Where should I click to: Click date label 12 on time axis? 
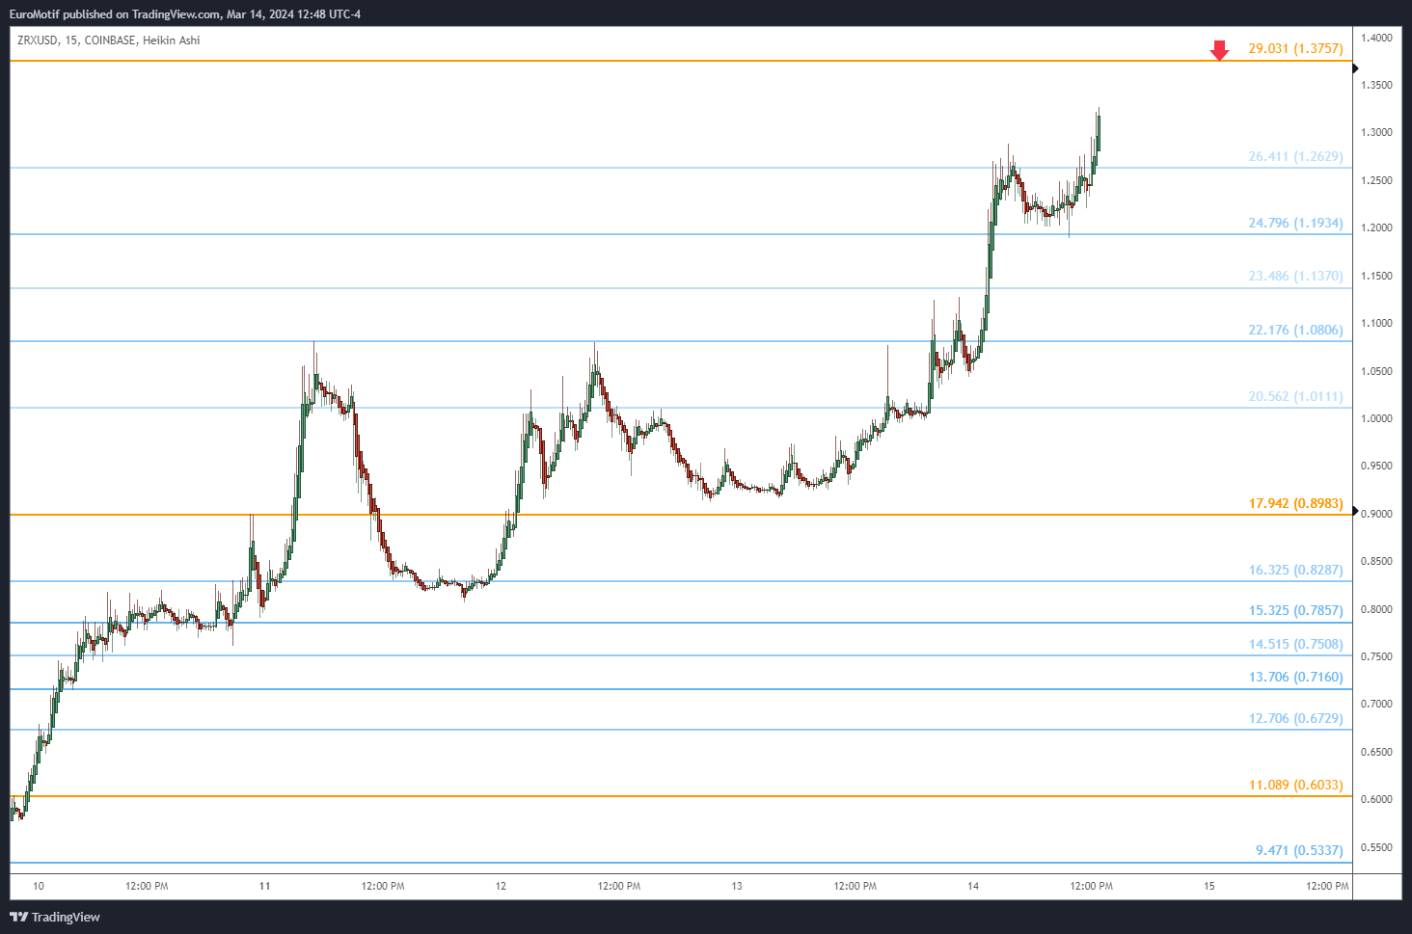point(501,886)
